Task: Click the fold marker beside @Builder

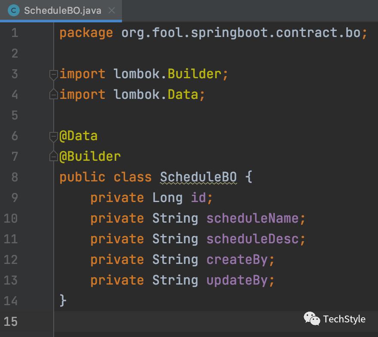Action: 54,156
